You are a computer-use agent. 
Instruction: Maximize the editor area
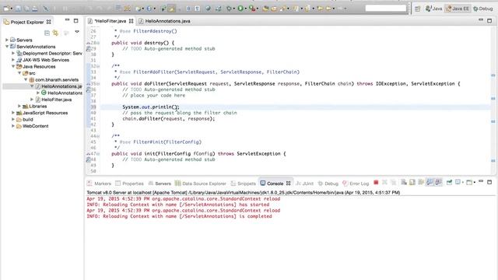pyautogui.click(x=489, y=21)
